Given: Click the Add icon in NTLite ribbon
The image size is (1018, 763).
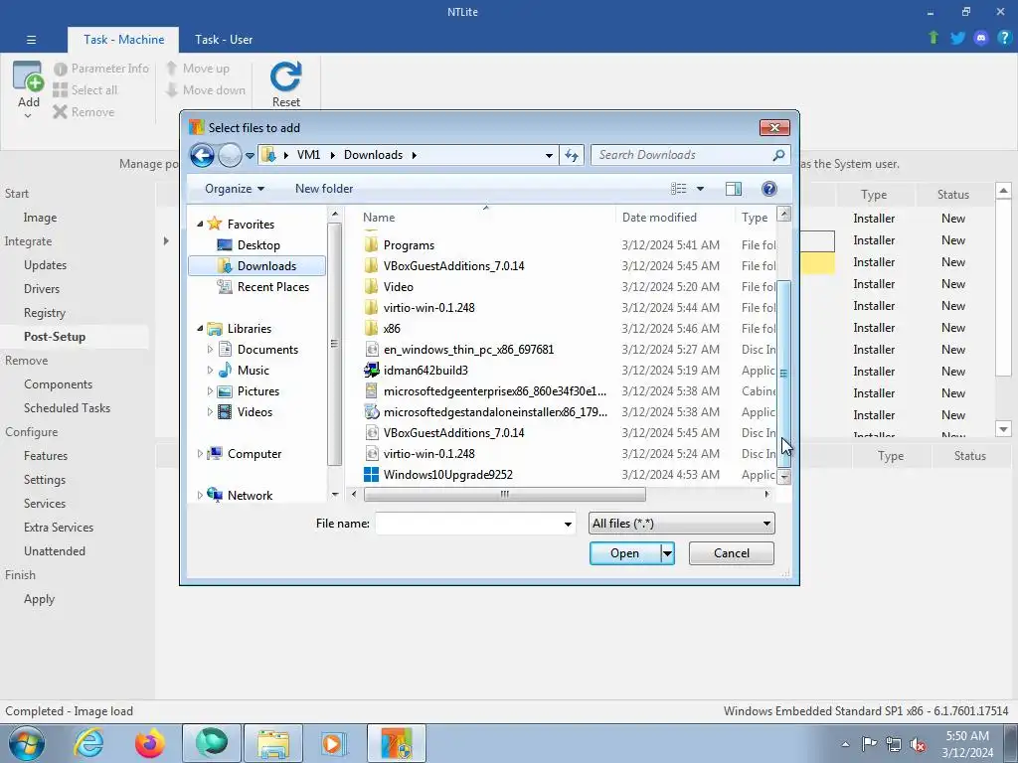Looking at the screenshot, I should pyautogui.click(x=29, y=76).
